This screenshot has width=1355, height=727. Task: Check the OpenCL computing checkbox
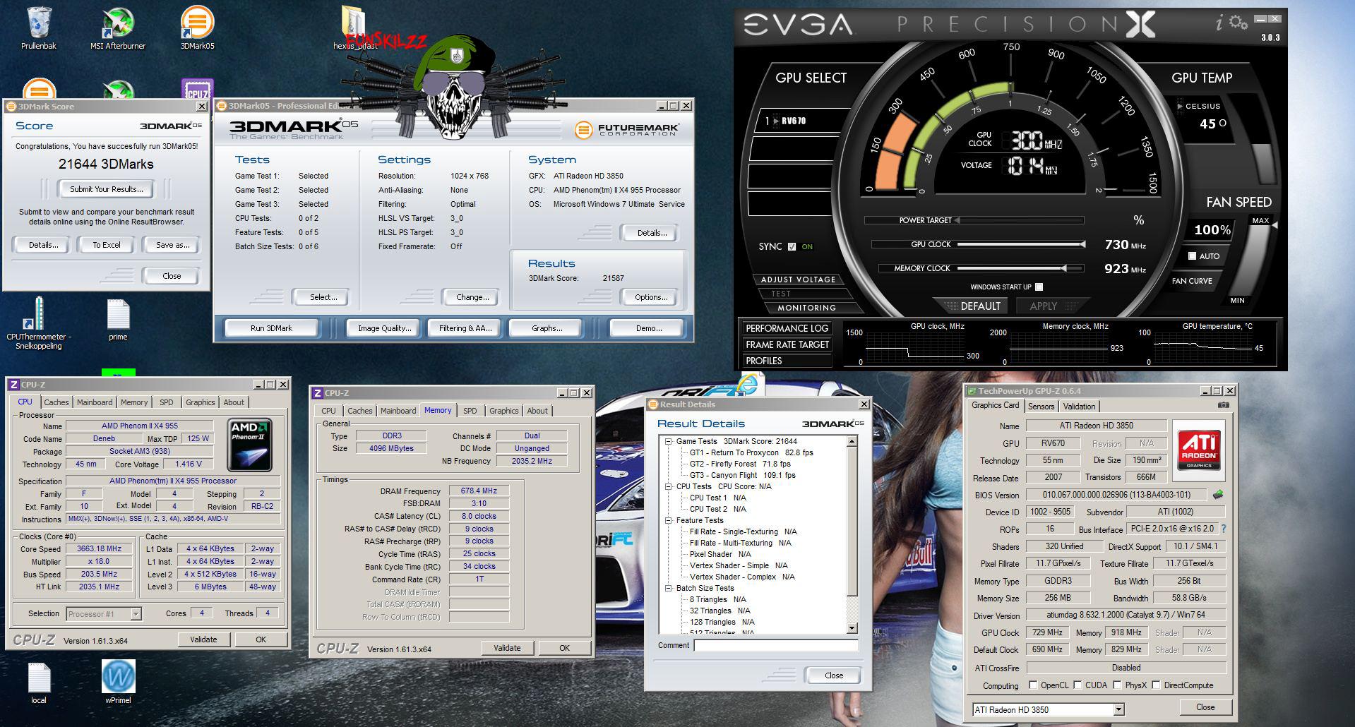tap(1033, 685)
